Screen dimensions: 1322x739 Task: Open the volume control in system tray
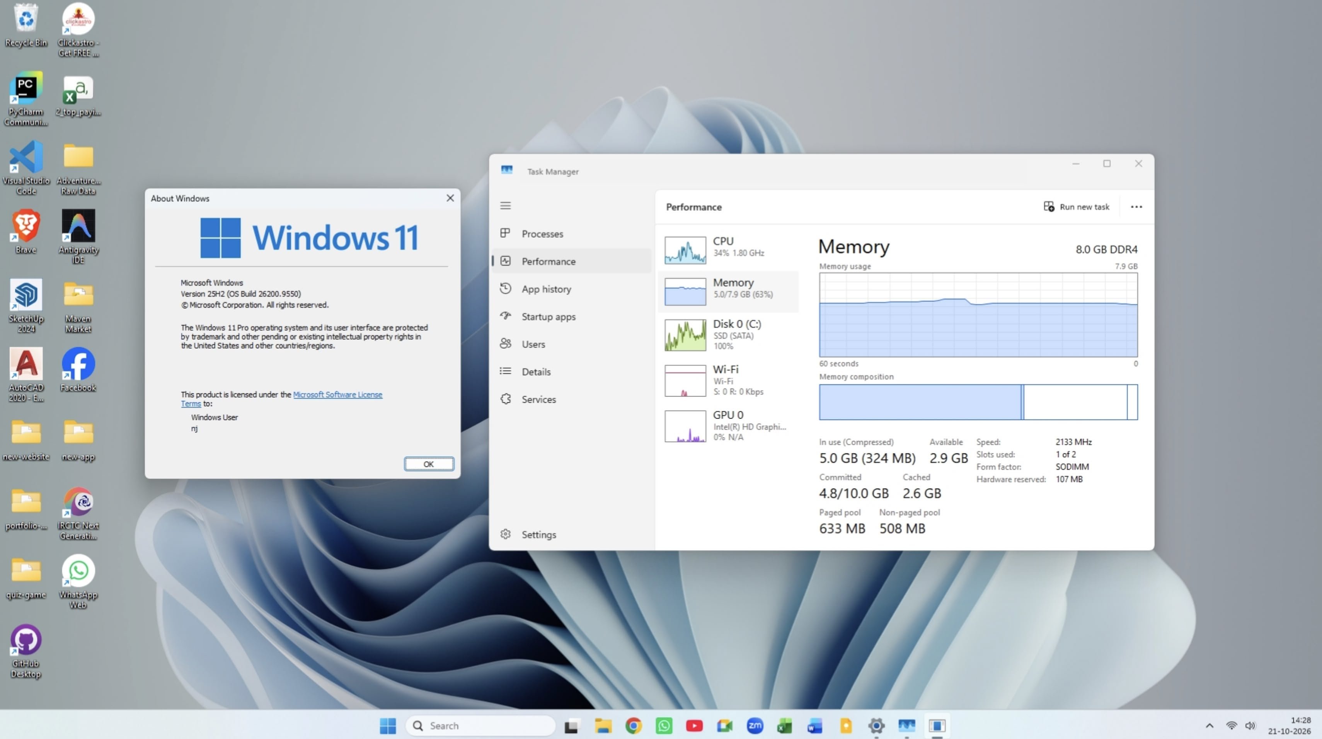[x=1250, y=725]
